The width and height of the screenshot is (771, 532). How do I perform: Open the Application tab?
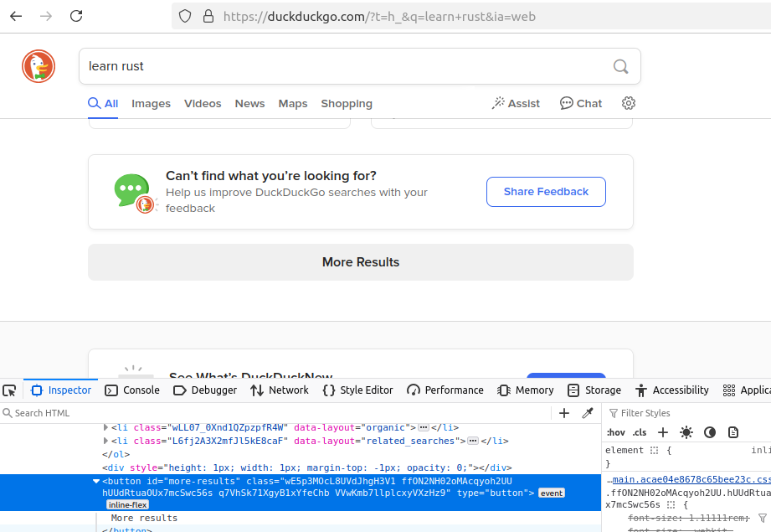[x=747, y=390]
